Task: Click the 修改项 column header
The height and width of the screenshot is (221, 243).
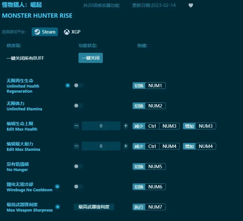Action: coord(14,46)
